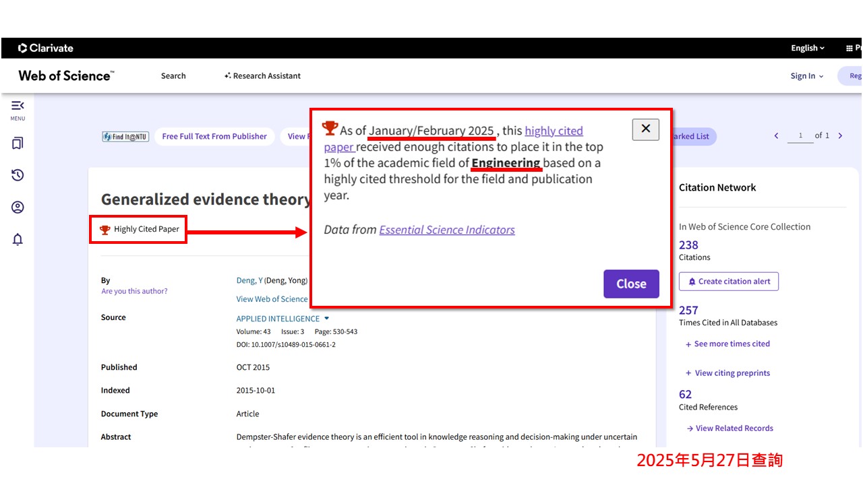Open marked list bookmark icon in sidebar
Image resolution: width=863 pixels, height=485 pixels.
[18, 143]
